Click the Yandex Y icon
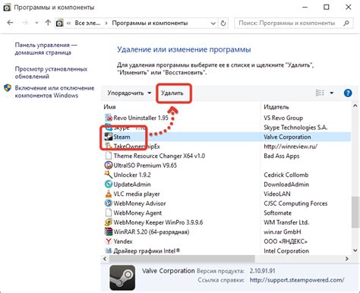 point(109,241)
